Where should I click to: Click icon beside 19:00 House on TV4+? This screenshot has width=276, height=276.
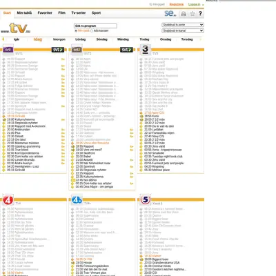pyautogui.click(x=72, y=263)
